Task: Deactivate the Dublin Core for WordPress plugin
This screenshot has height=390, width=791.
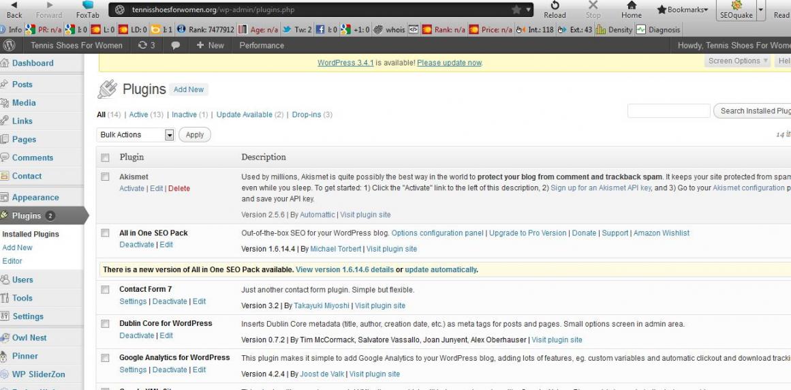Action: (x=137, y=335)
